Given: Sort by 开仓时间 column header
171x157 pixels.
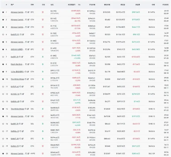Looking at the screenshot, I should [x=165, y=5].
